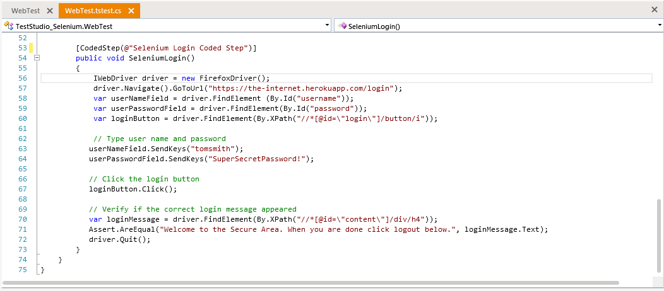The image size is (664, 291).
Task: Select the WebTest.tstest.cs tab
Action: point(93,11)
